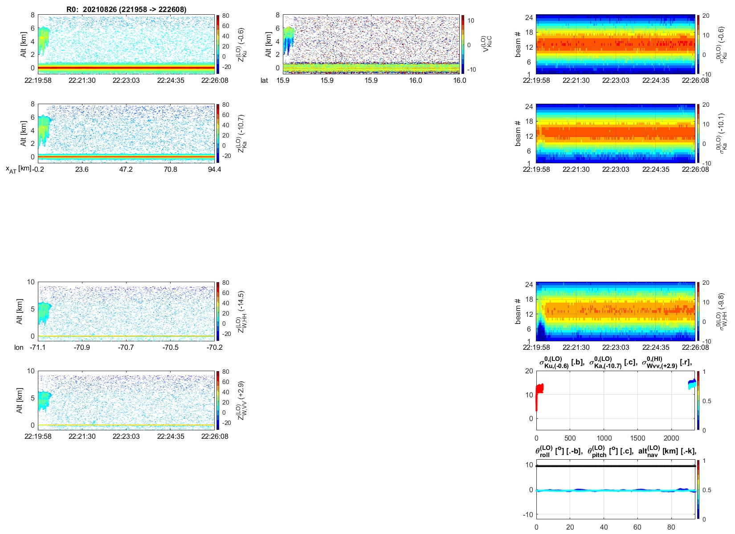Click the V KuC velocity colorbar

click(463, 44)
